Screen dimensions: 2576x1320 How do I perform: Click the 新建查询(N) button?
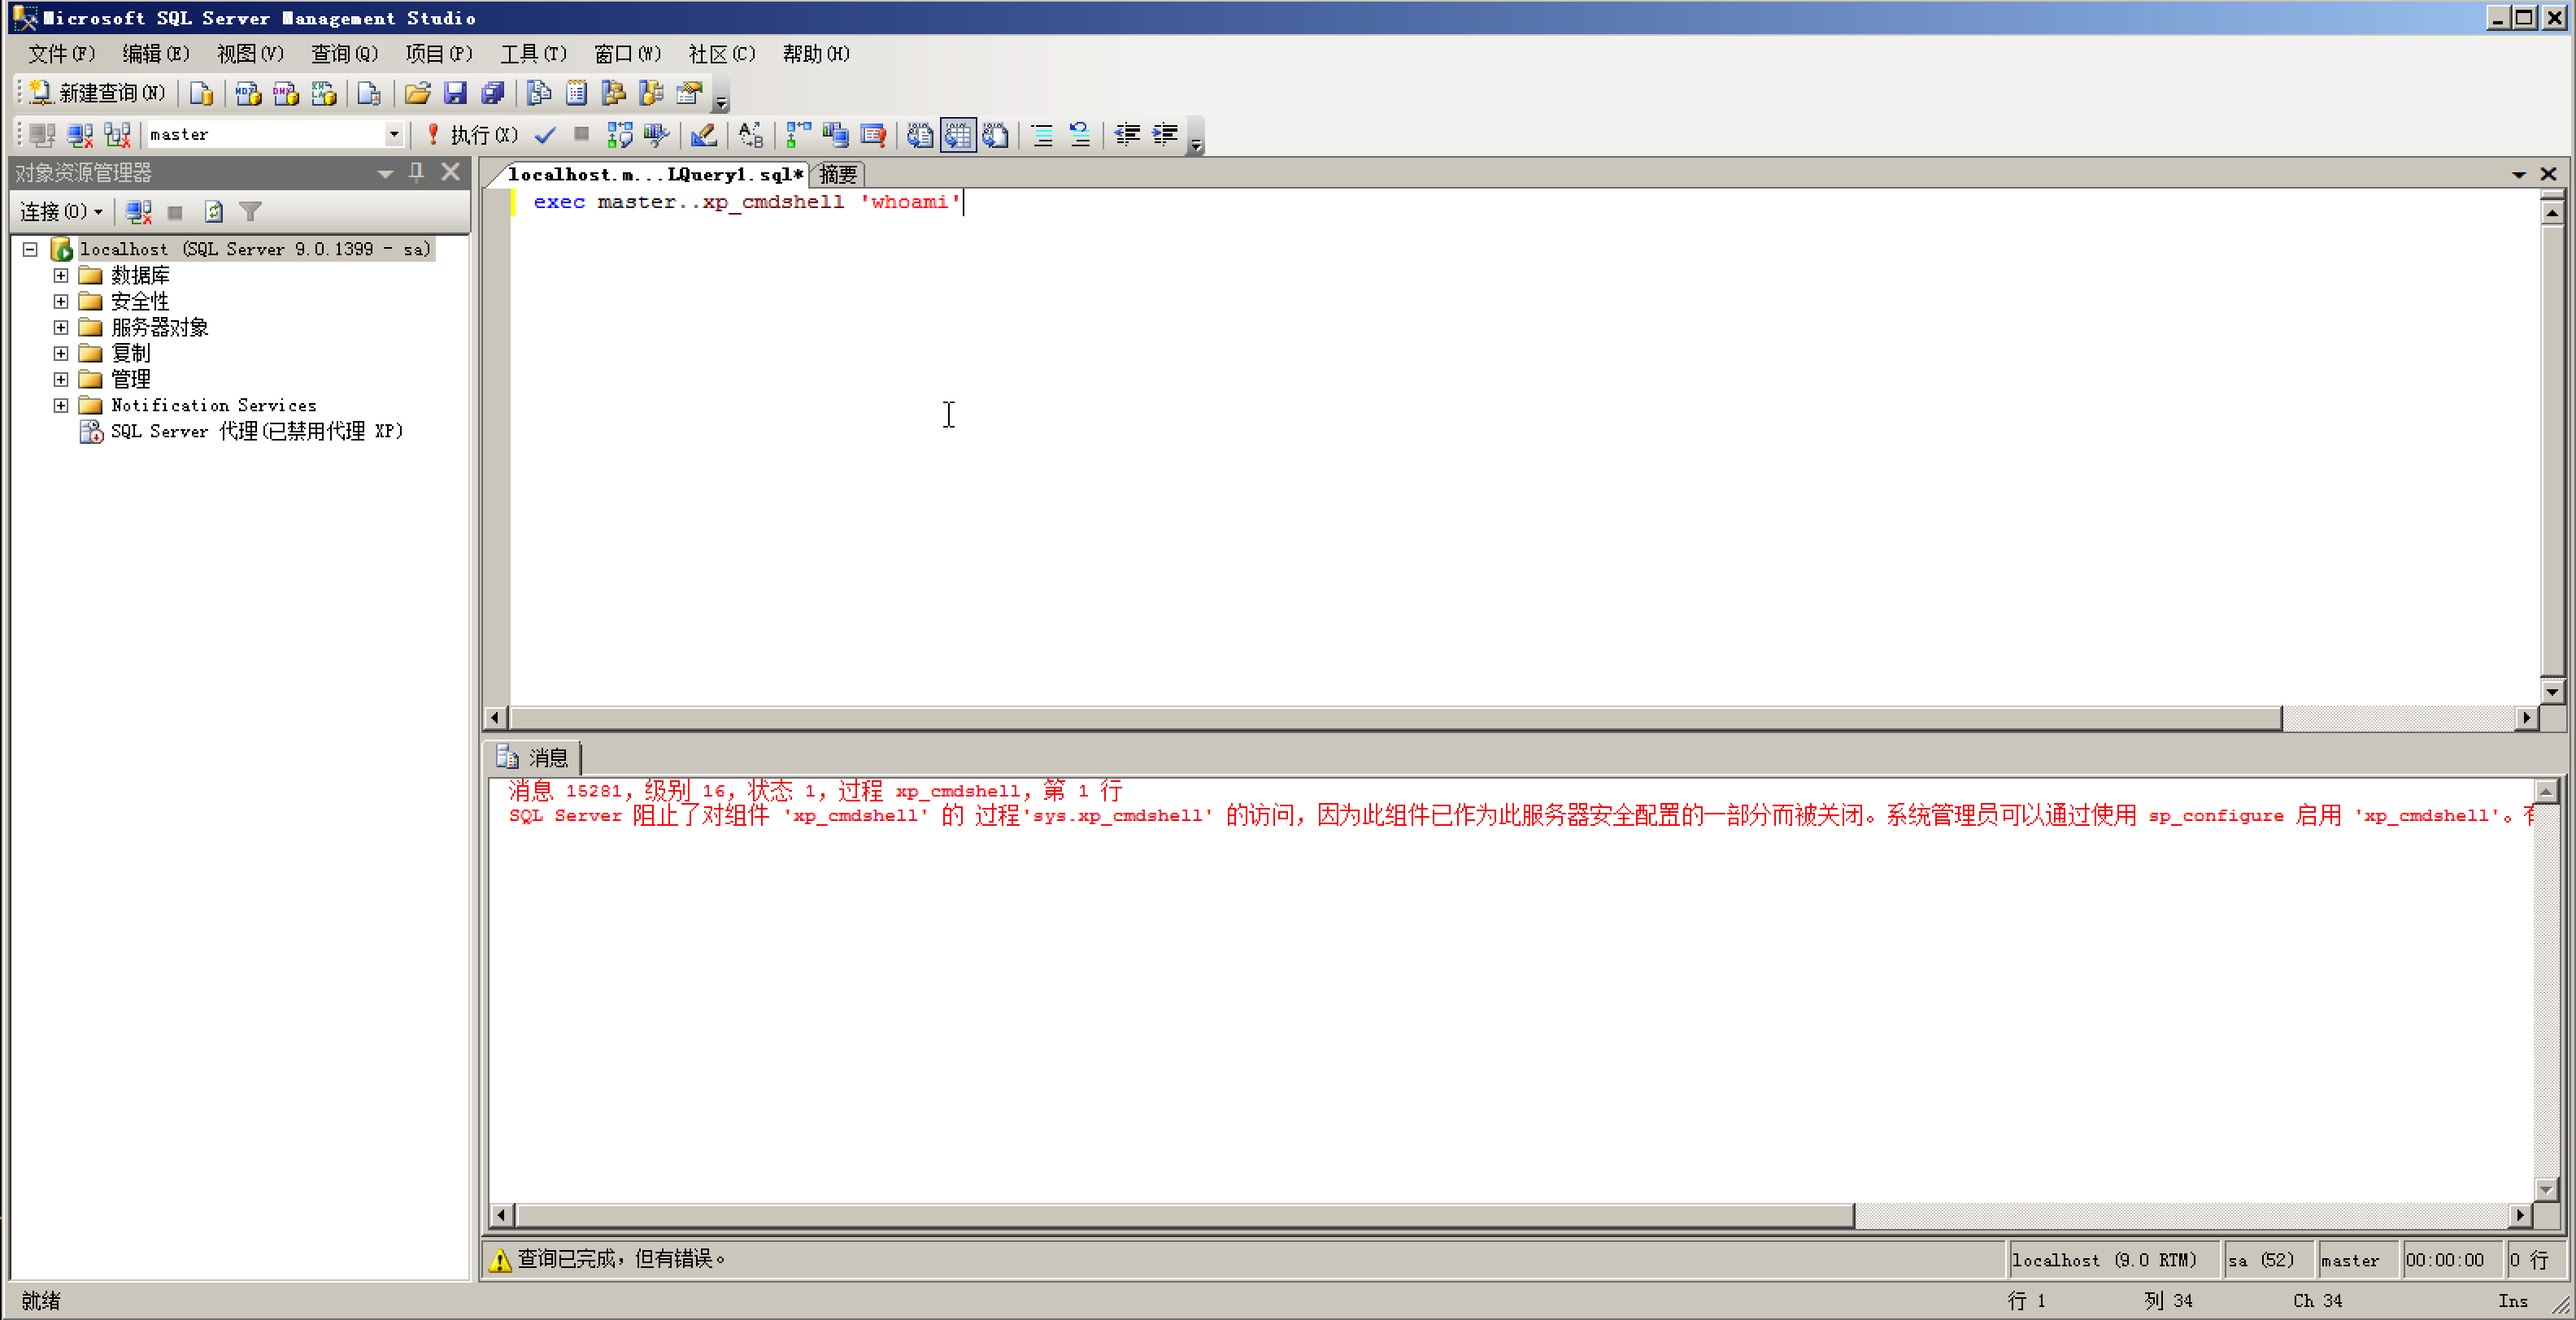[x=98, y=93]
